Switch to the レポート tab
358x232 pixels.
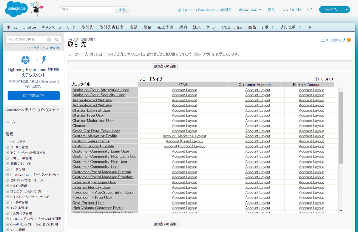pos(268,27)
